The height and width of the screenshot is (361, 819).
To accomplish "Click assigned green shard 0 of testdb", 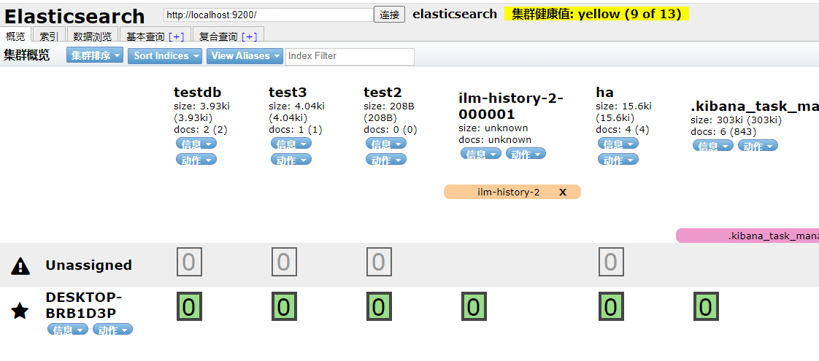I will click(190, 307).
